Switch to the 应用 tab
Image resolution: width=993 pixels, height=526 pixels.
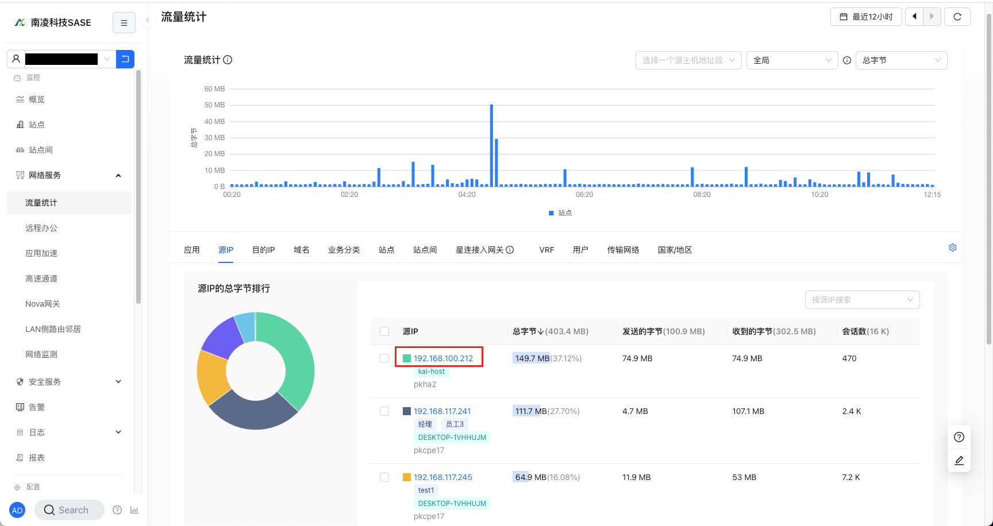pyautogui.click(x=192, y=250)
